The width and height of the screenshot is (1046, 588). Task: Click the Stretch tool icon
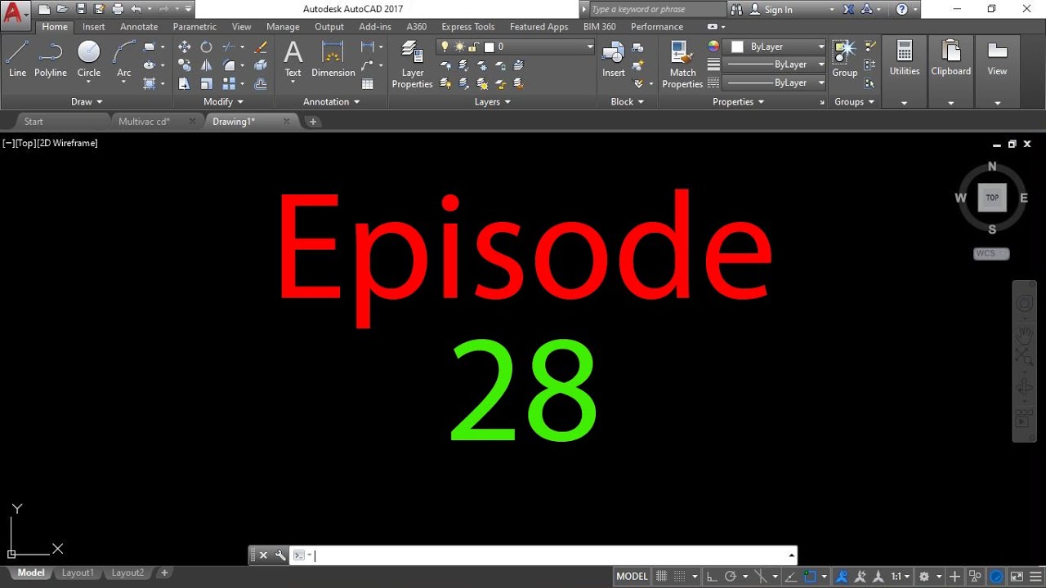tap(185, 83)
